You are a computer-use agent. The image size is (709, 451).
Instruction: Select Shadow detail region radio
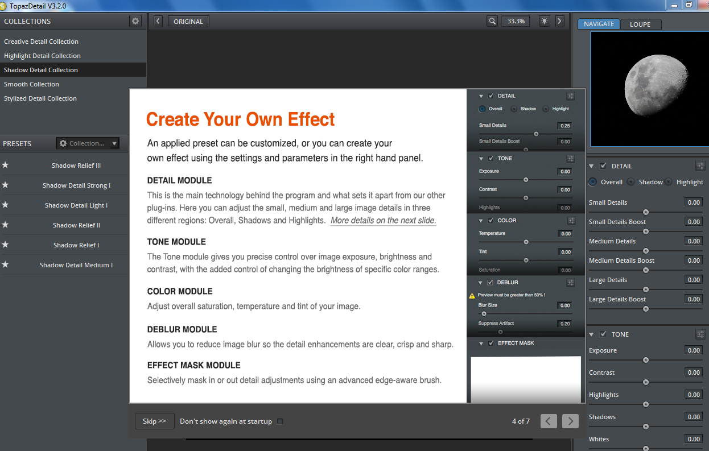[x=631, y=182]
